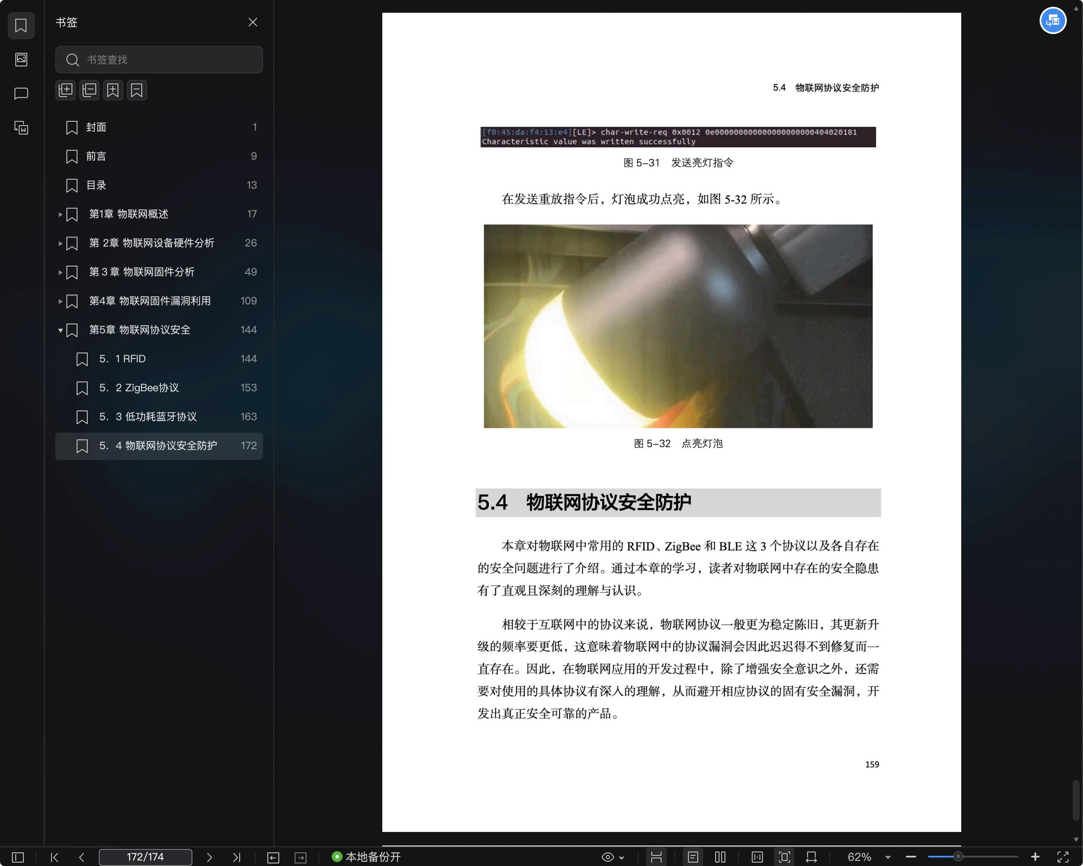
Task: Toggle the page-break view icon
Action: click(x=656, y=857)
